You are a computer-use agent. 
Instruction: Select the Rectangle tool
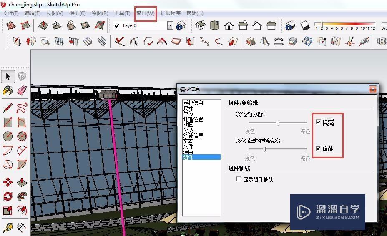[x=8, y=122]
